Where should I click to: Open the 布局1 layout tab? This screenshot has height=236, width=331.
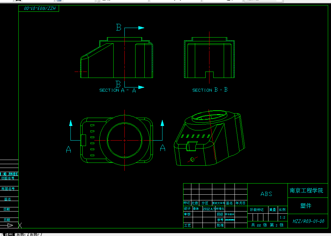tap(21, 234)
